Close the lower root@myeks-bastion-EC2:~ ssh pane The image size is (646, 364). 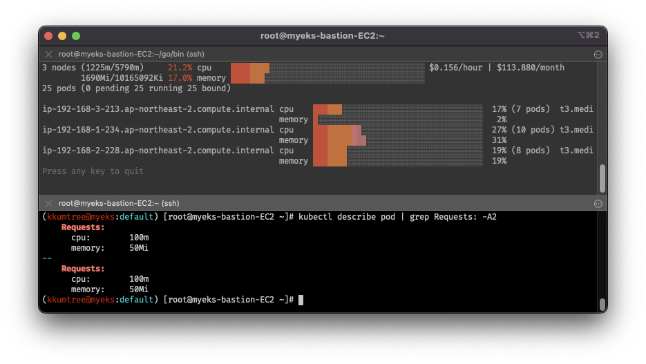[x=48, y=203]
